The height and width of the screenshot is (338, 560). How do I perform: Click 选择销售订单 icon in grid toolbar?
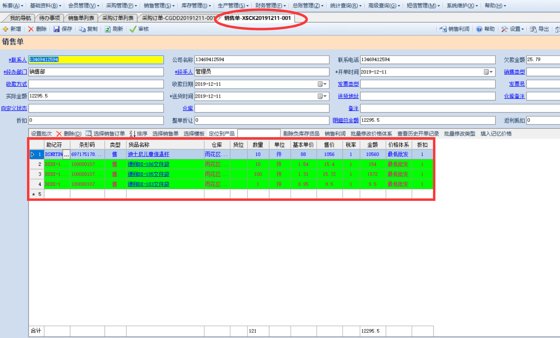[x=89, y=134]
